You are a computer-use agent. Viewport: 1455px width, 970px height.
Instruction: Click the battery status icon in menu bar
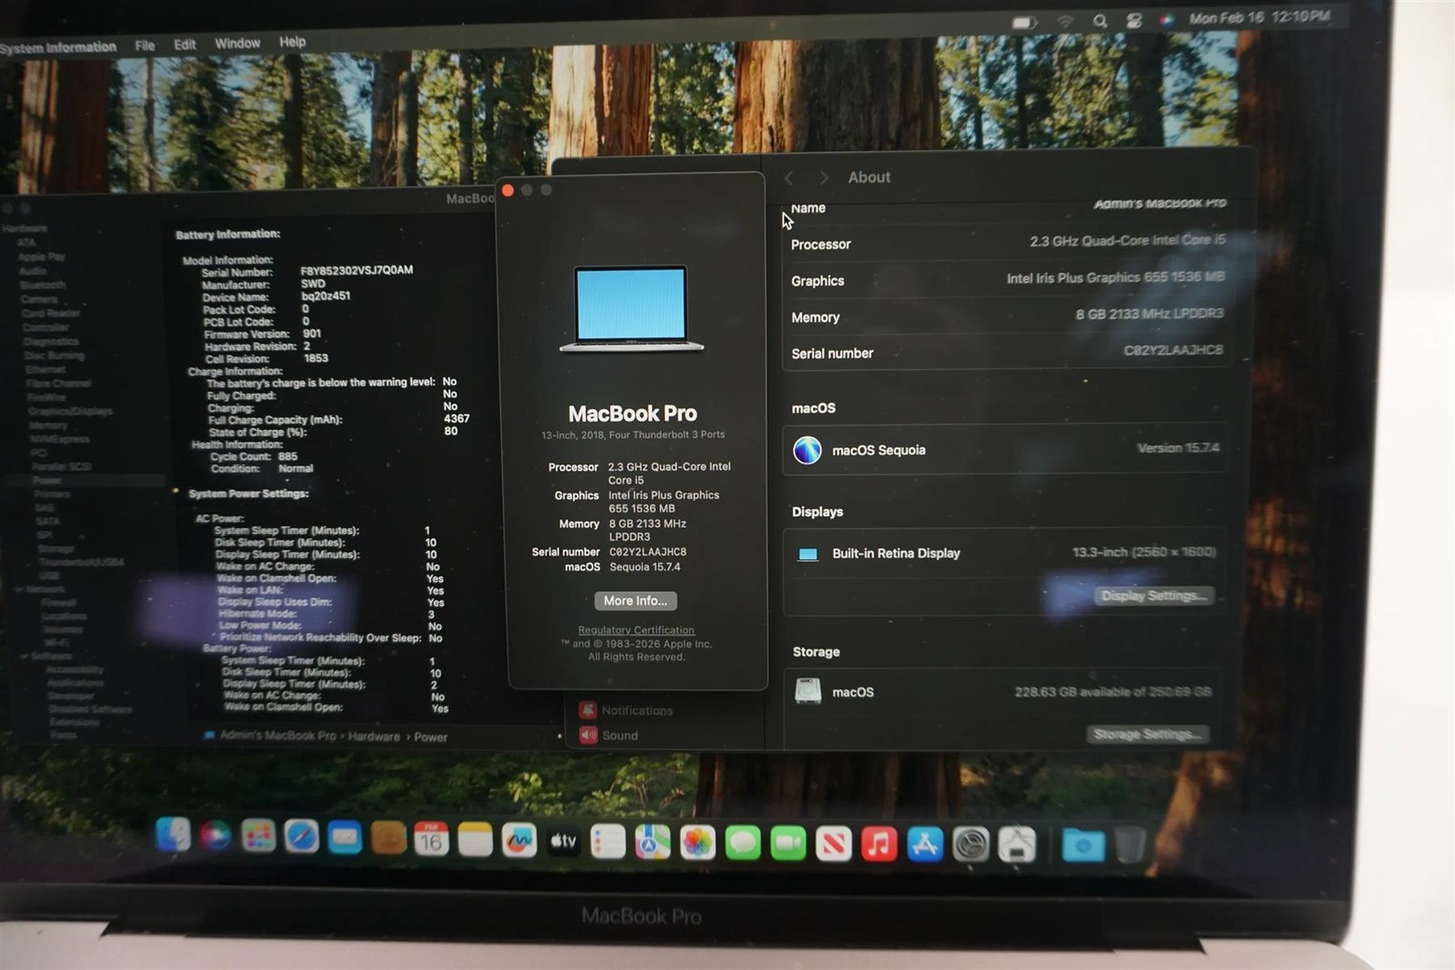click(x=1025, y=22)
